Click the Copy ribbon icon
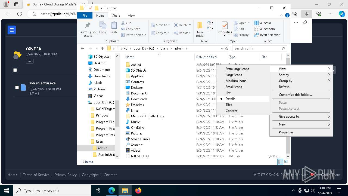Image resolution: width=348 pixels, height=196 pixels. click(102, 25)
